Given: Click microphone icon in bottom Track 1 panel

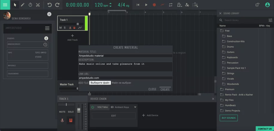Looking at the screenshot, I should tap(62, 120).
